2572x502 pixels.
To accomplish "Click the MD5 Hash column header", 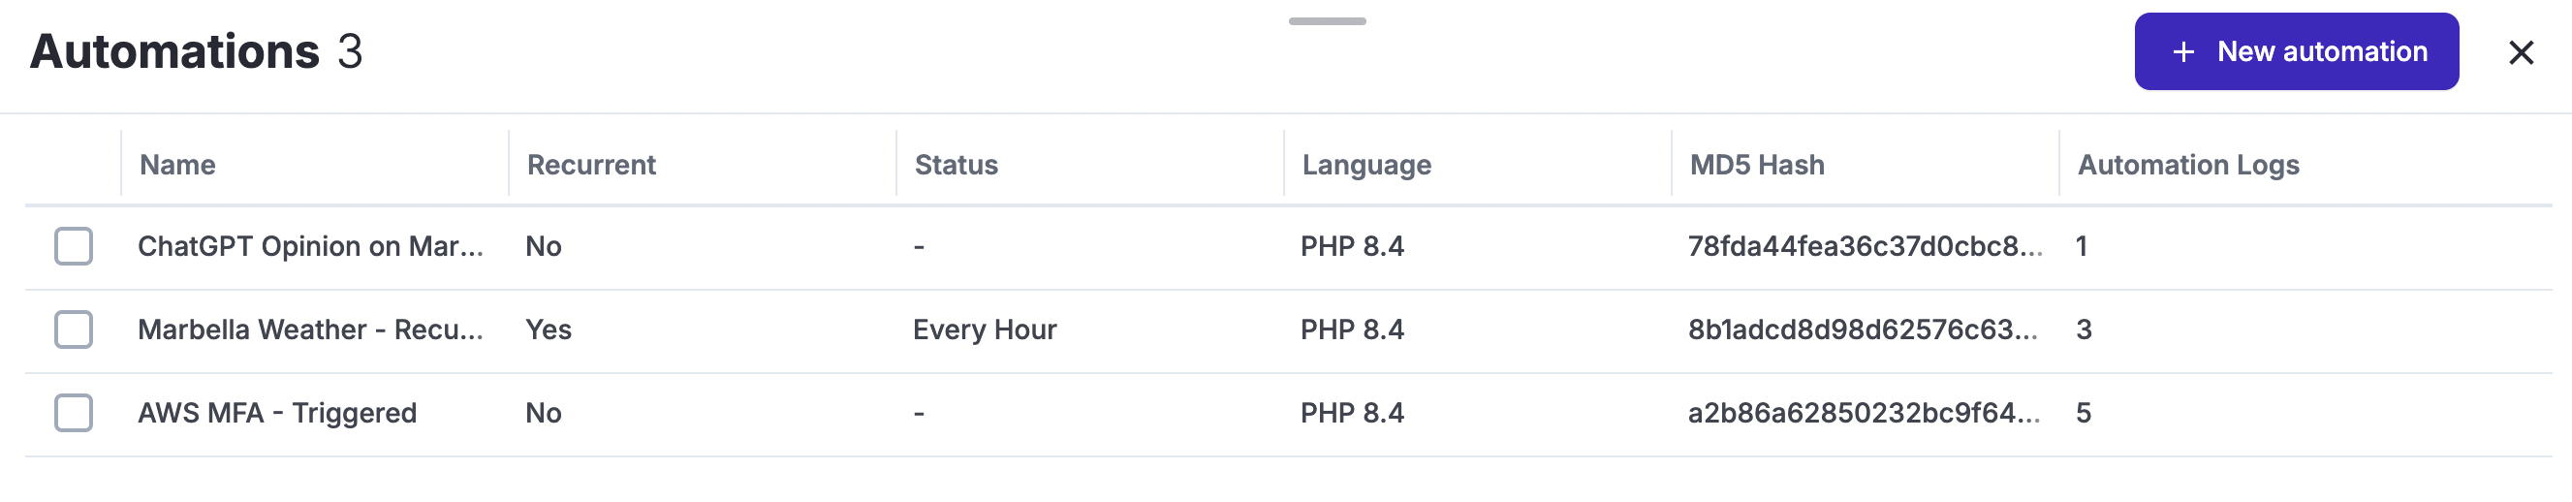I will (x=1756, y=165).
